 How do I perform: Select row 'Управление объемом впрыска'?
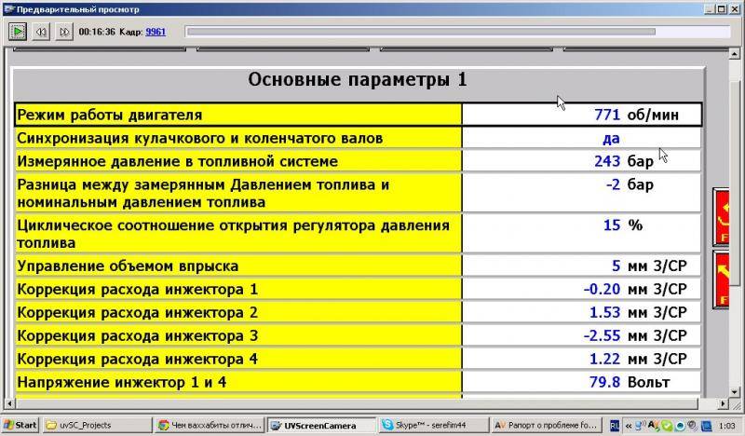coord(358,266)
